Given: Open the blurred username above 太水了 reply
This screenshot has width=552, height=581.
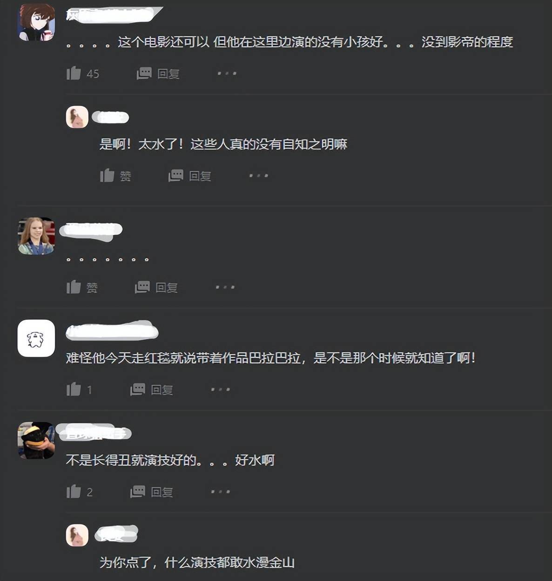Looking at the screenshot, I should tap(110, 117).
